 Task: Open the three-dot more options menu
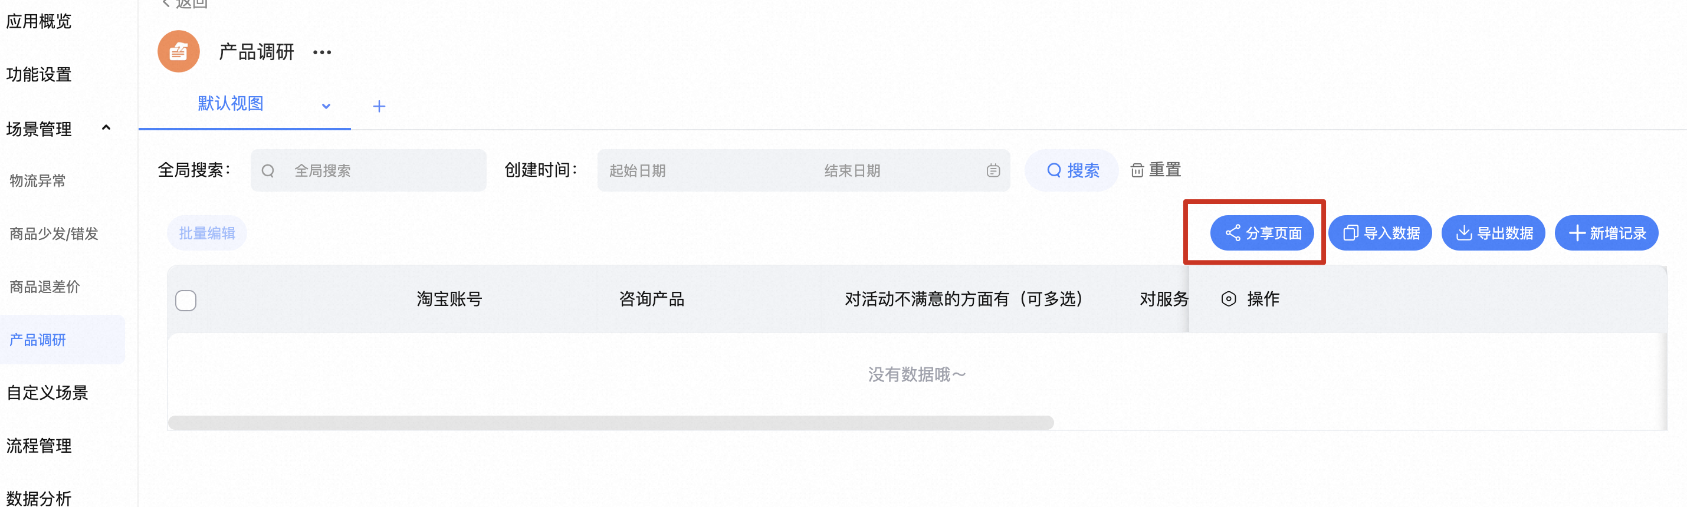321,52
